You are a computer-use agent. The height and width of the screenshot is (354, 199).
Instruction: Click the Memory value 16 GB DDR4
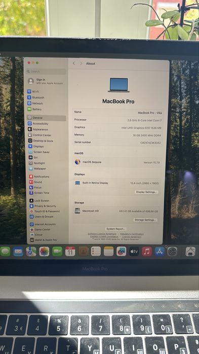tap(147, 135)
